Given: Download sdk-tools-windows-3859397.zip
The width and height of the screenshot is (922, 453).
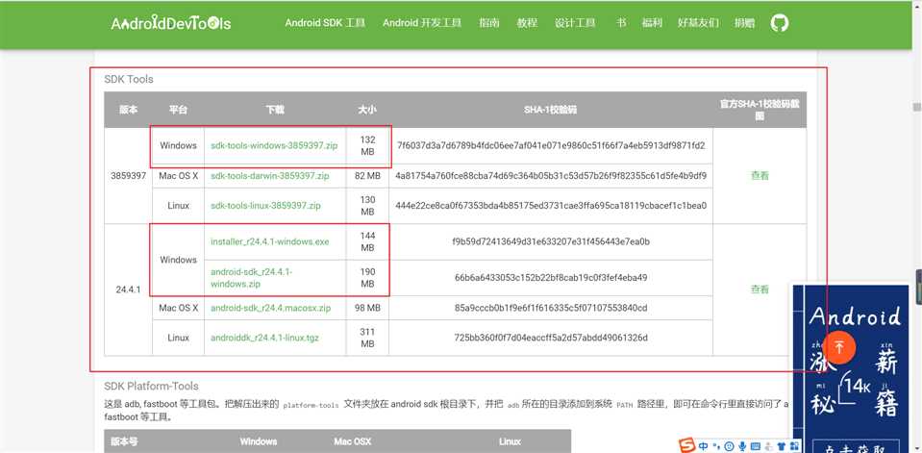Looking at the screenshot, I should (274, 145).
